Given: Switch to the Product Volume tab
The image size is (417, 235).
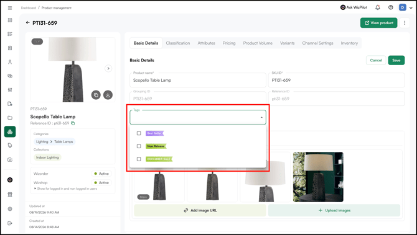Looking at the screenshot, I should pos(258,43).
